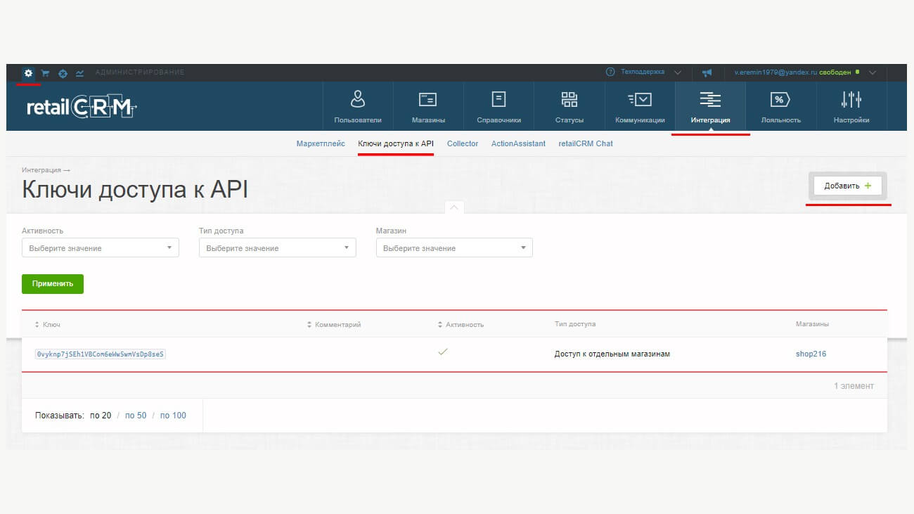This screenshot has height=514, width=914.
Task: Open the Пользователи section
Action: [x=358, y=107]
